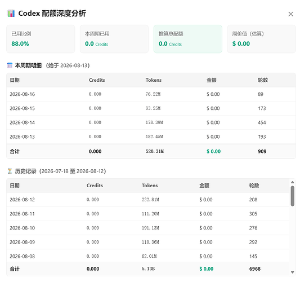Screen dimensions: 300x282
Task: Click the history rounds value 145
Action: [253, 256]
